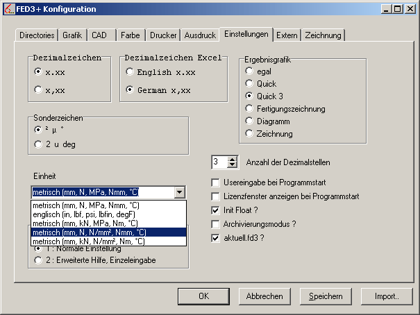
Task: Select Fertigungszeichnung as result graphic
Action: (249, 108)
